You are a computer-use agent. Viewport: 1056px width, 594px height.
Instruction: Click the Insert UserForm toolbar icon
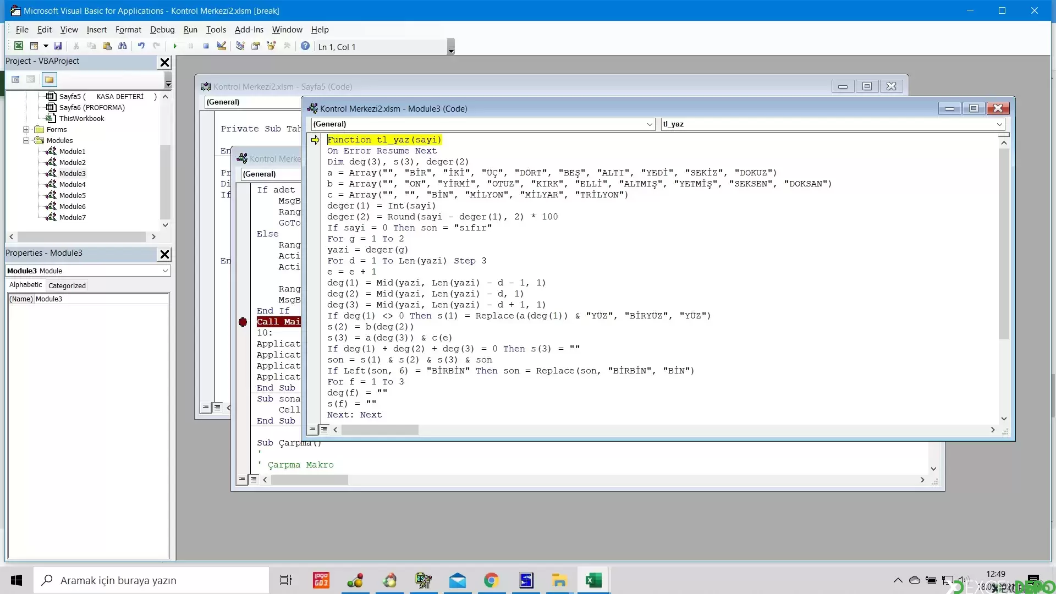[34, 46]
